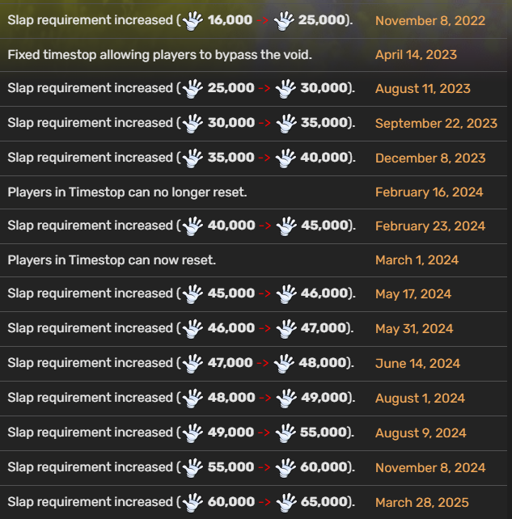Follow the August 1, 2024 date link
The width and height of the screenshot is (512, 519).
421,399
